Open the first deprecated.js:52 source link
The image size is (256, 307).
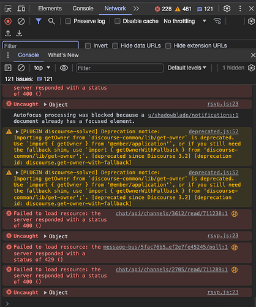[x=213, y=131]
